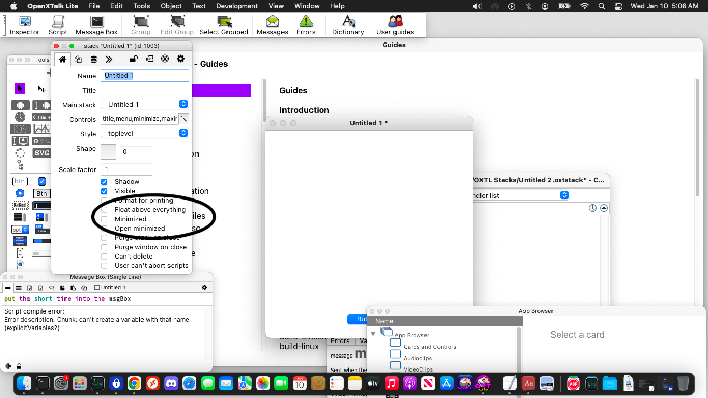The width and height of the screenshot is (708, 398).
Task: Select VideoClips in App Browser
Action: (418, 369)
